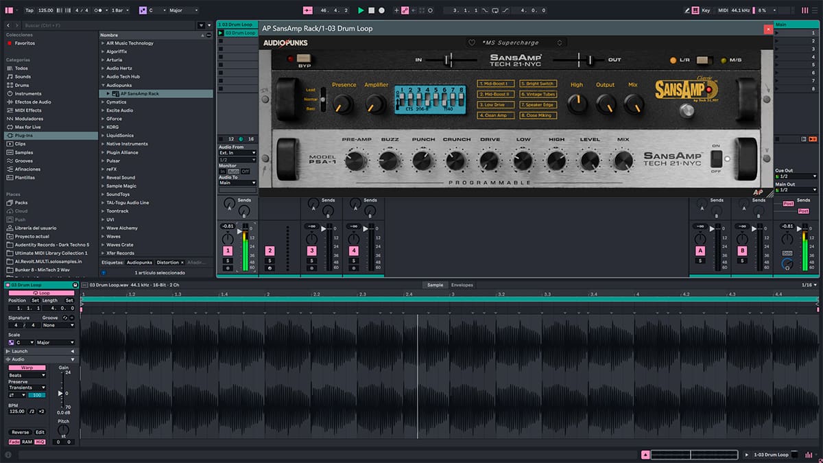This screenshot has height=463, width=823.
Task: Start playback with the green play button
Action: (x=361, y=10)
